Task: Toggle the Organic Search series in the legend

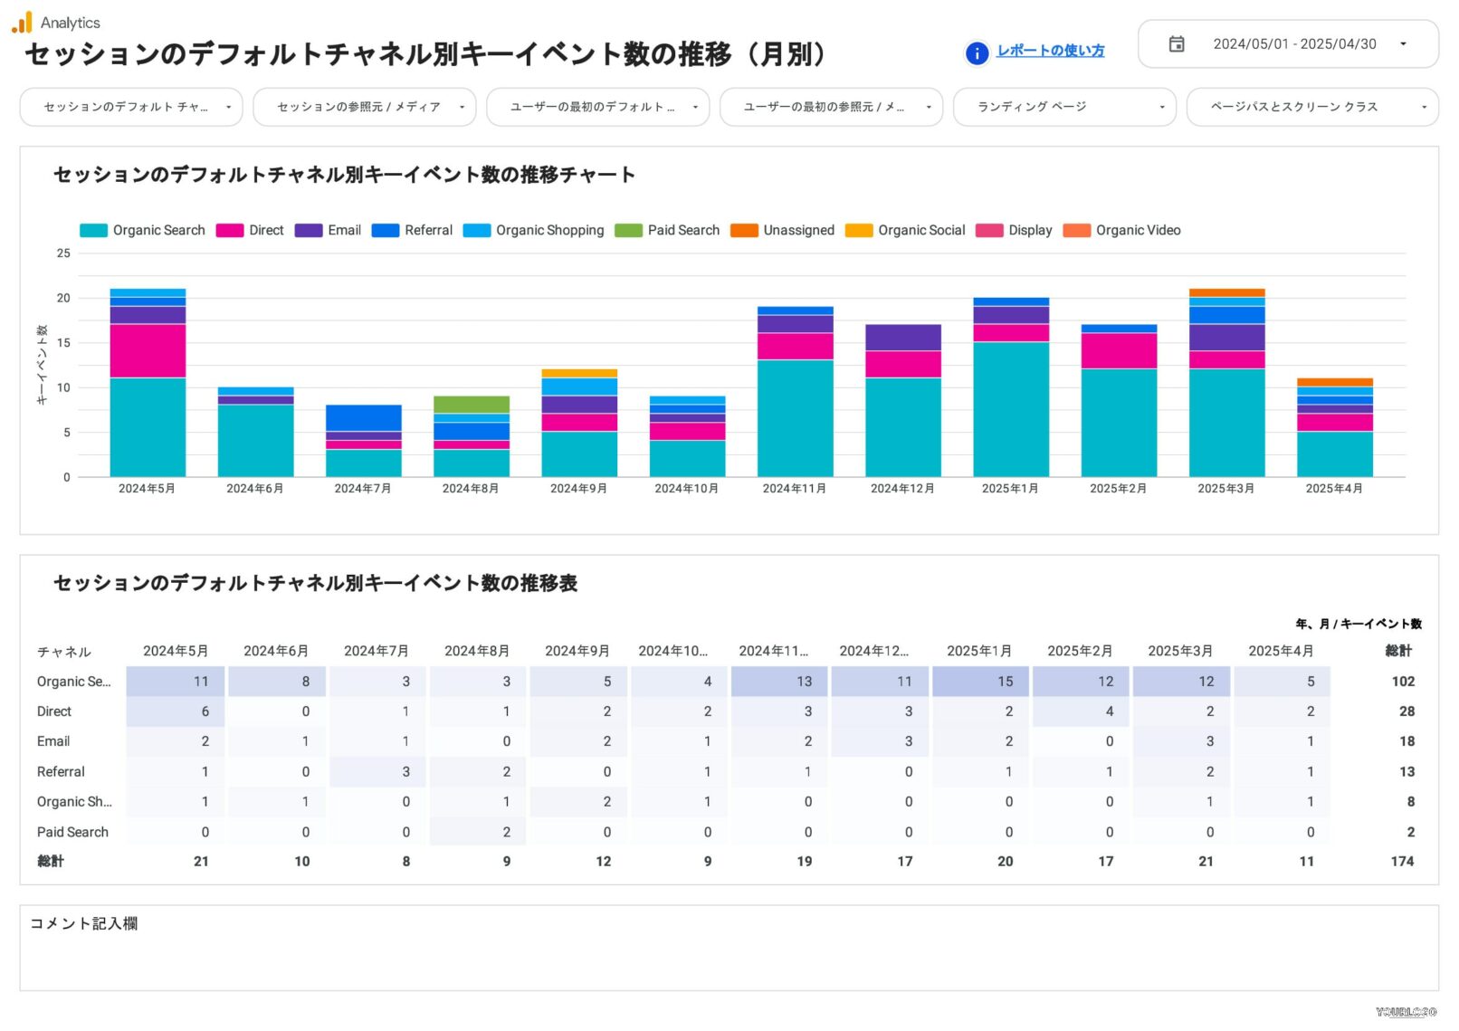Action: [158, 230]
